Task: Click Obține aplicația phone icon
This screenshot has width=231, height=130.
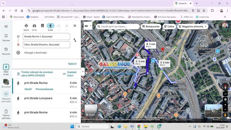Action: 6,111
